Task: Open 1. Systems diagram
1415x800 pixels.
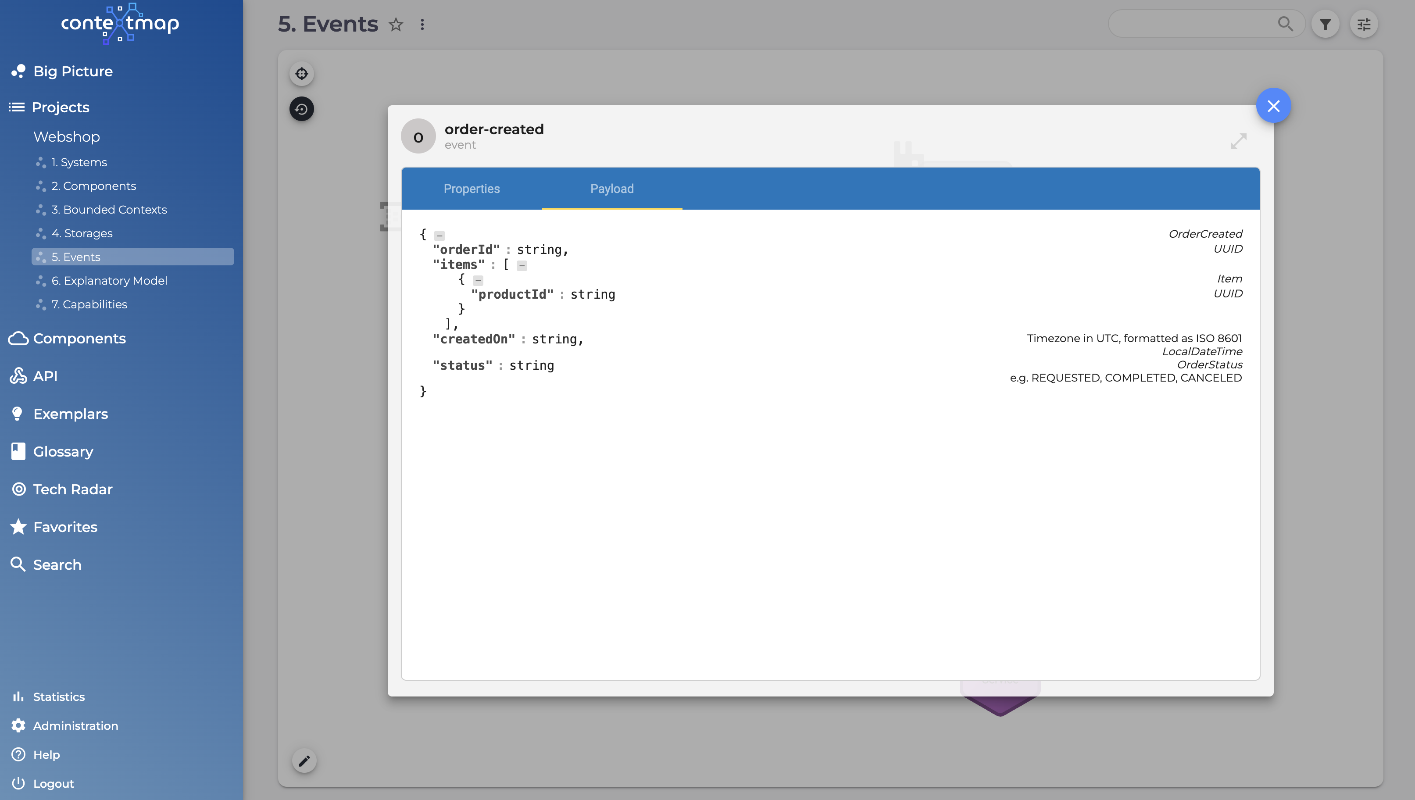Action: coord(79,162)
